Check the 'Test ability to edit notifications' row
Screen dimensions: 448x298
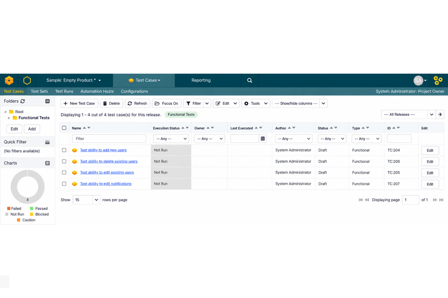(64, 184)
